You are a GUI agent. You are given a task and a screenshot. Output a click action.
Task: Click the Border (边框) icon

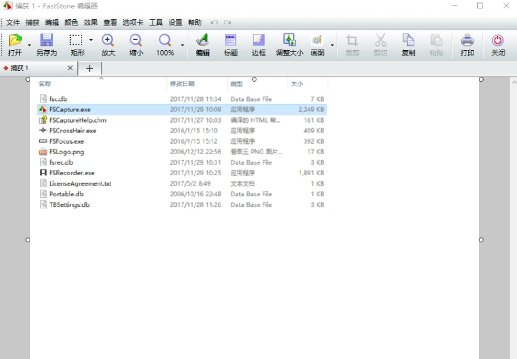(x=259, y=41)
